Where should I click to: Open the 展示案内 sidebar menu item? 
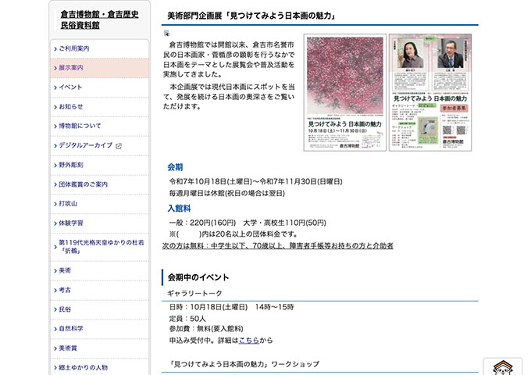[70, 68]
